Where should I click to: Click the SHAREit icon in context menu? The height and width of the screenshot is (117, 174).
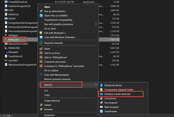point(41,16)
